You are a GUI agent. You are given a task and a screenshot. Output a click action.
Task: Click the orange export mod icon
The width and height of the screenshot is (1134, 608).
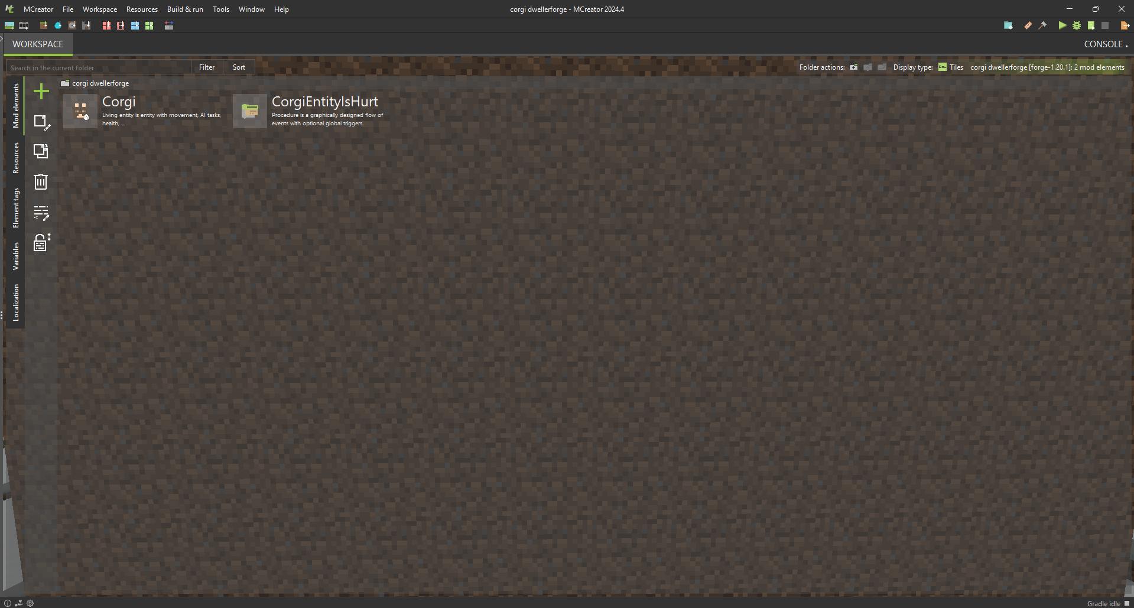click(1125, 25)
